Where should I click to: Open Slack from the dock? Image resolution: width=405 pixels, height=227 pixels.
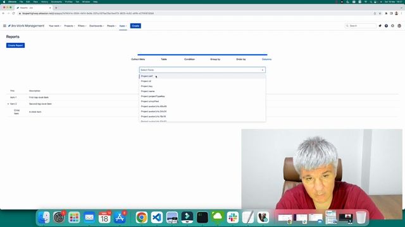[x=233, y=218]
